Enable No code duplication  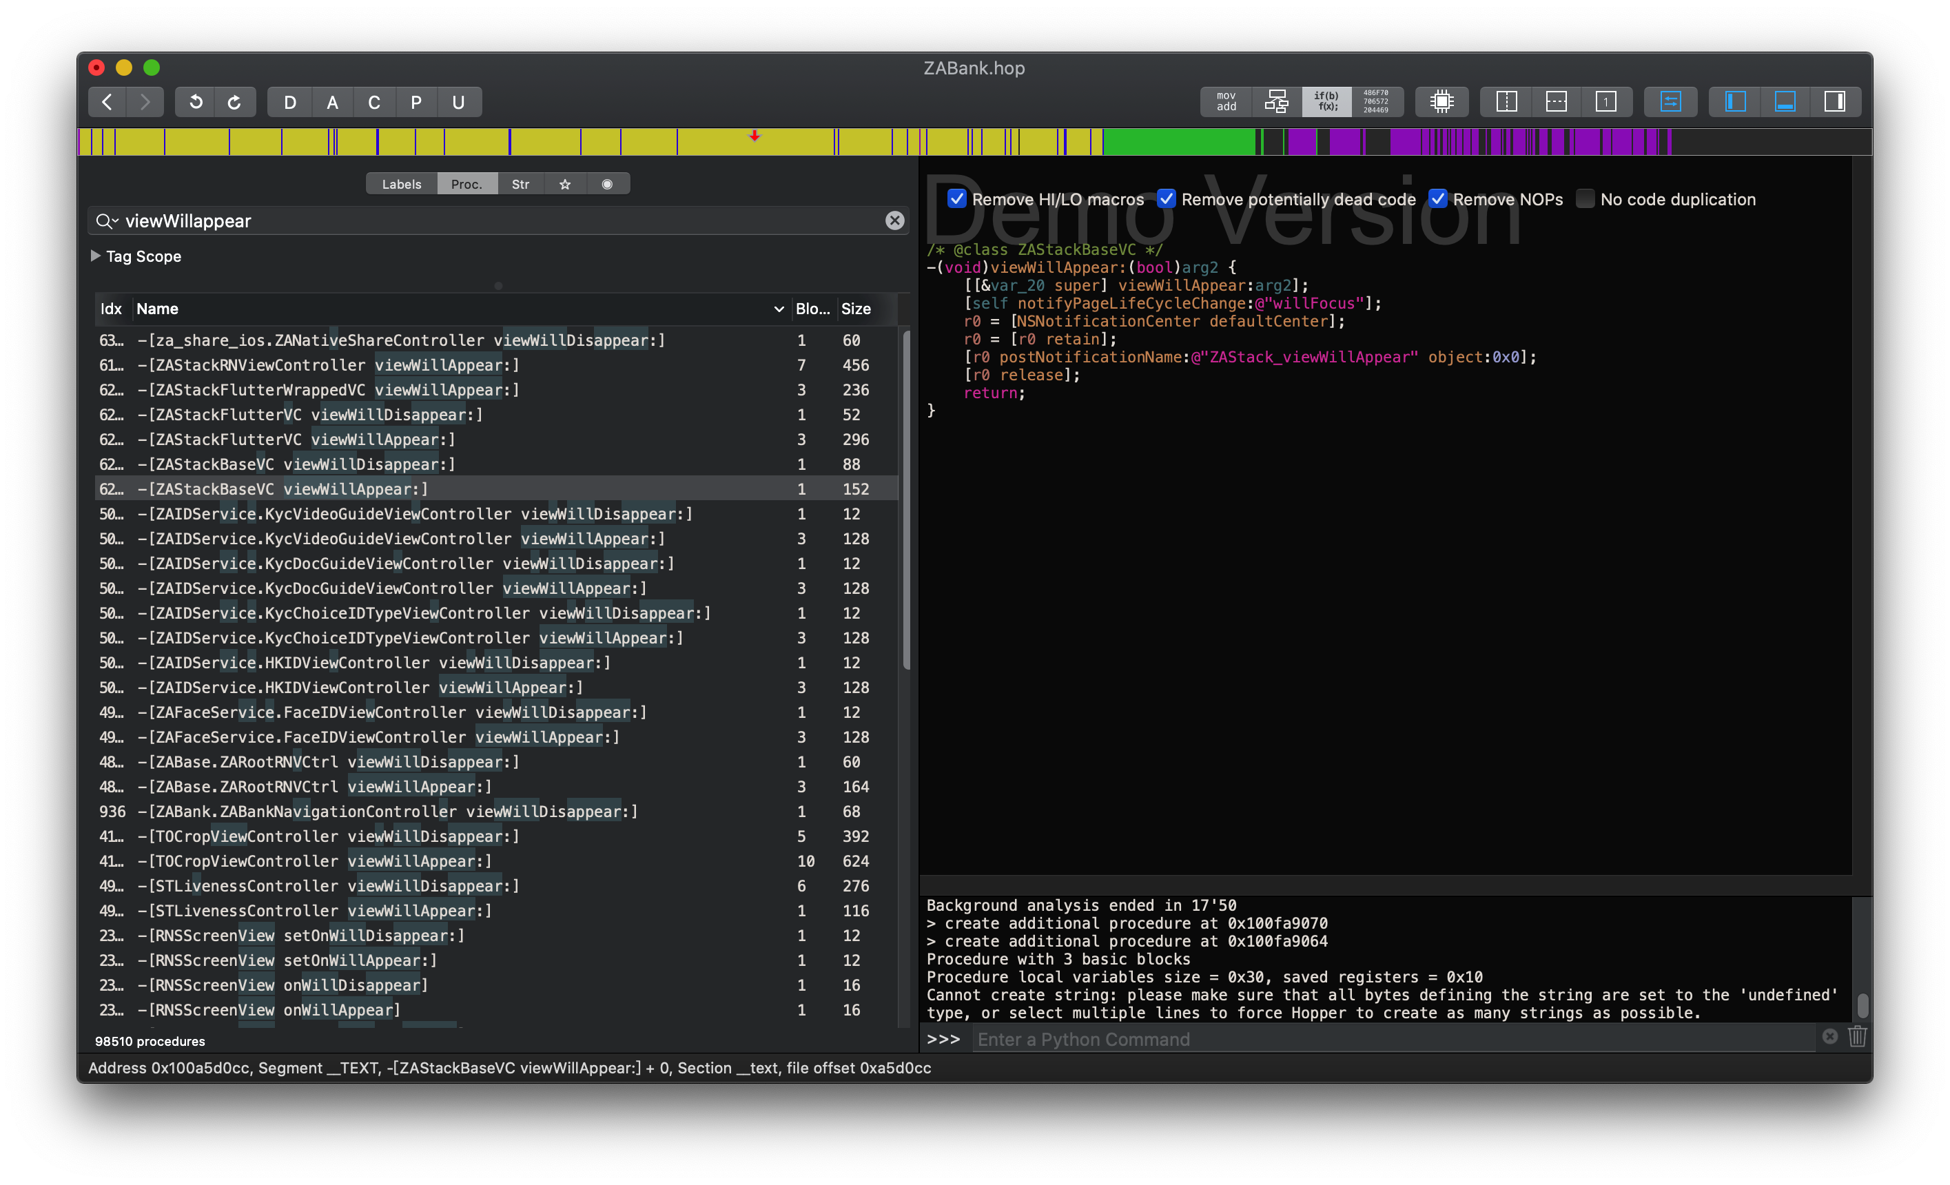[1584, 198]
